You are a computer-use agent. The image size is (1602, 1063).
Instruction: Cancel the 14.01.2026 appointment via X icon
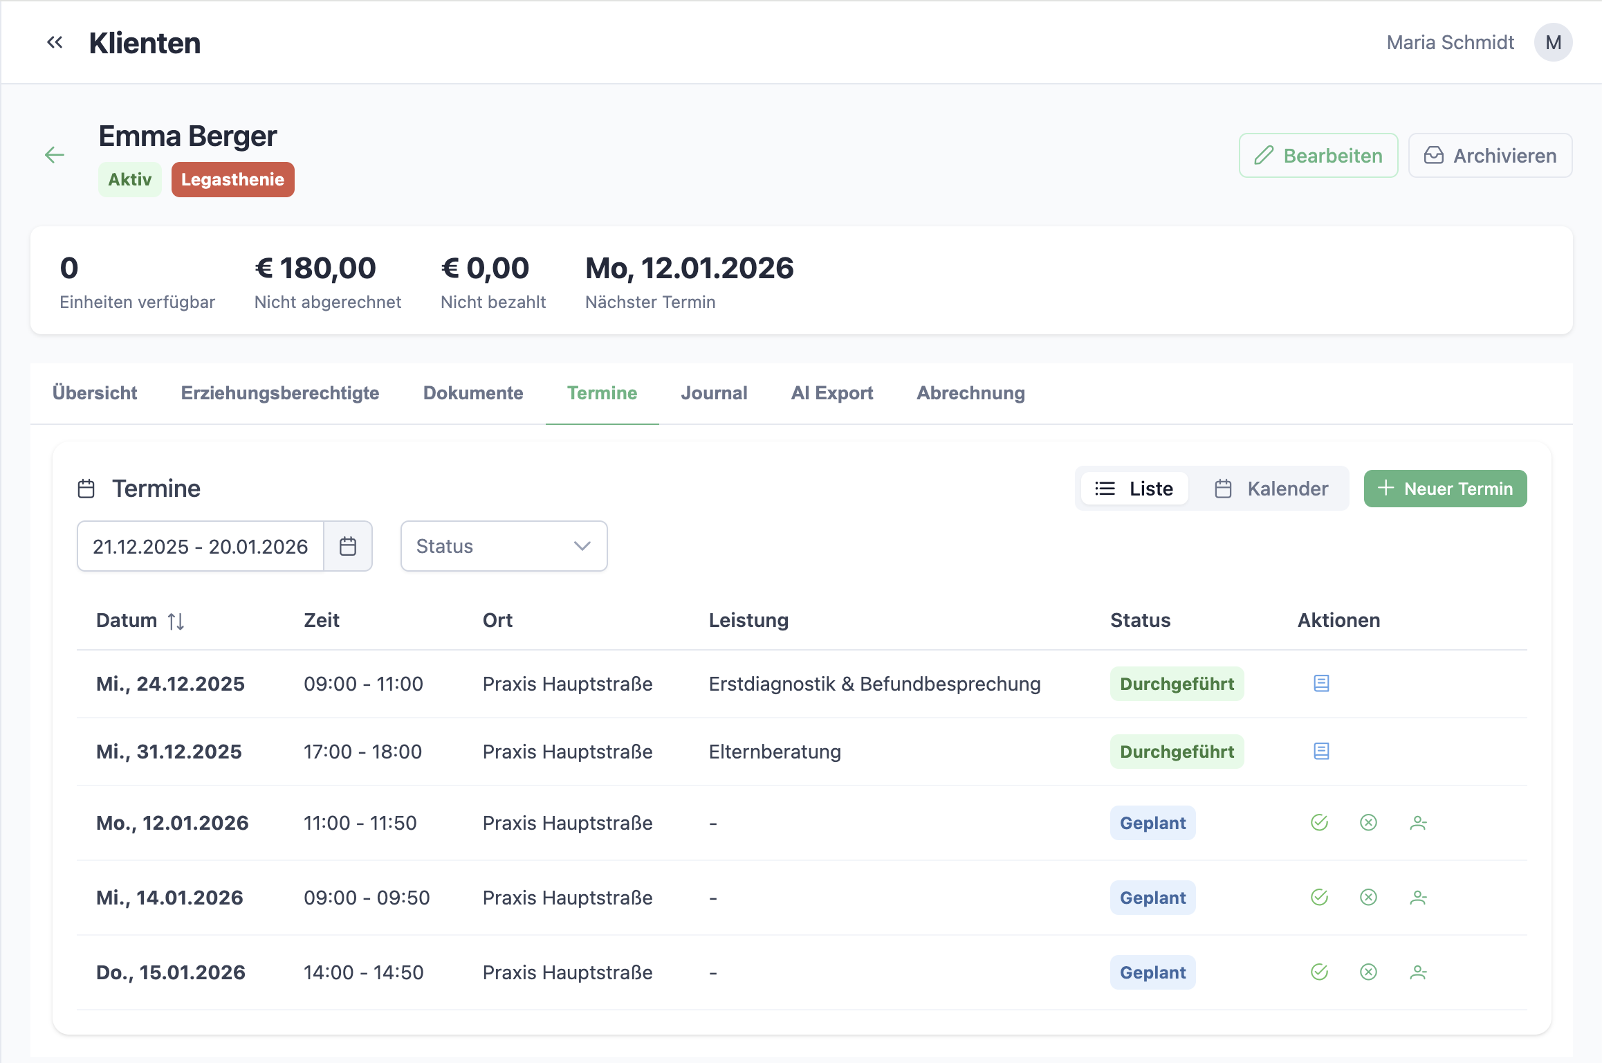pyautogui.click(x=1368, y=898)
